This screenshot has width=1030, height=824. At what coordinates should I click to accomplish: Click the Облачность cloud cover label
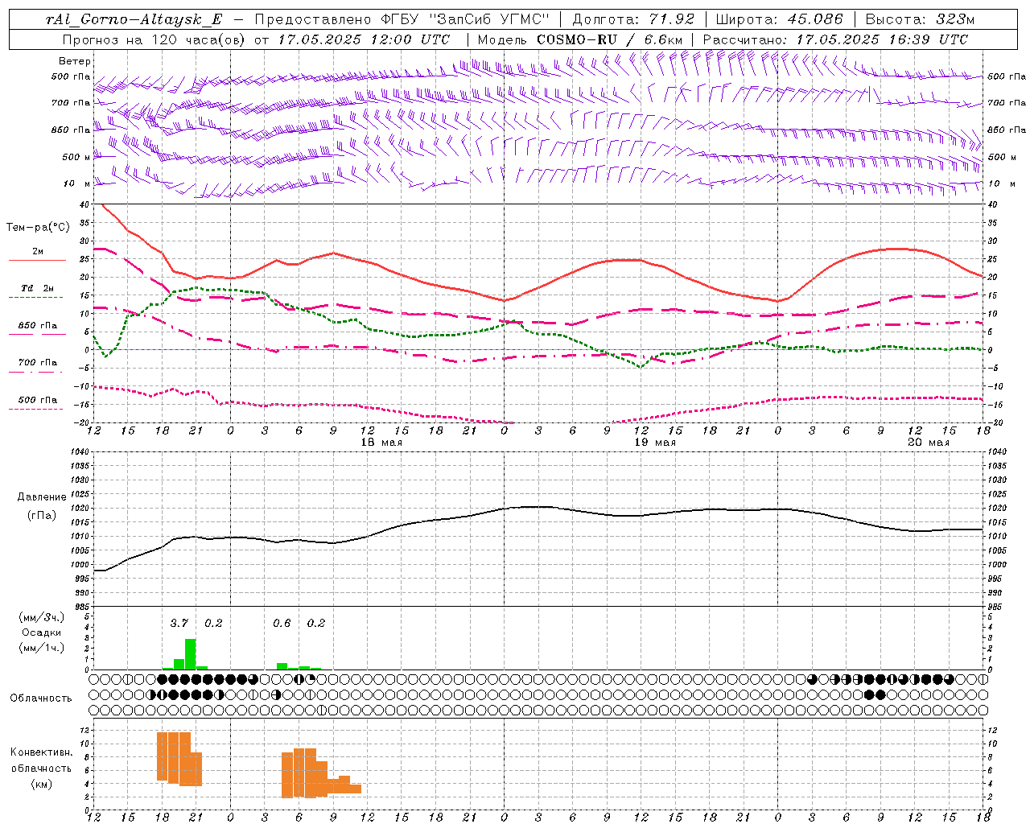point(41,698)
